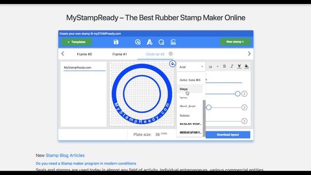Select the Ruslan Display font option

190,124
